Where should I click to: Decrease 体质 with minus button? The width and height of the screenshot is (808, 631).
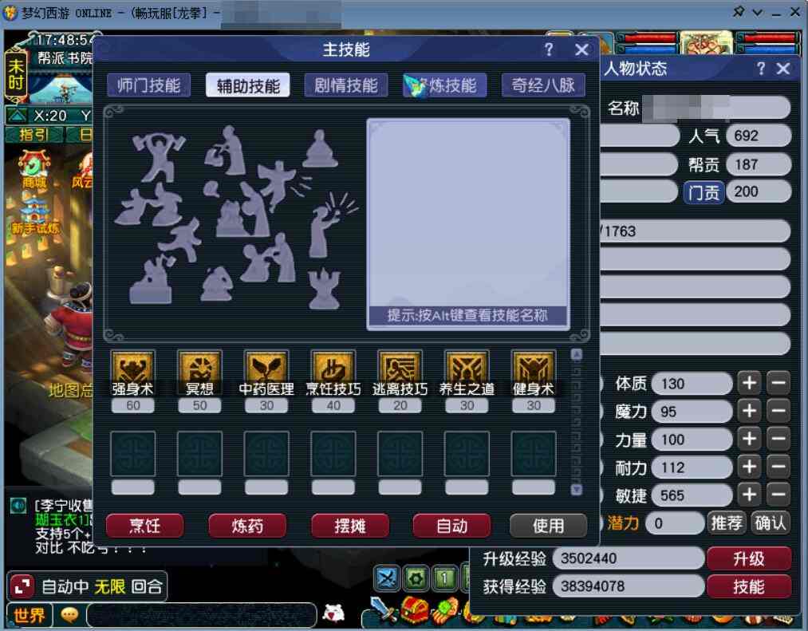pos(778,383)
